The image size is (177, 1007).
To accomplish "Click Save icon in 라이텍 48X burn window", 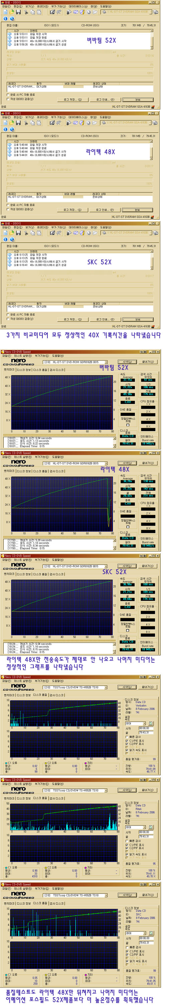I will [18, 123].
